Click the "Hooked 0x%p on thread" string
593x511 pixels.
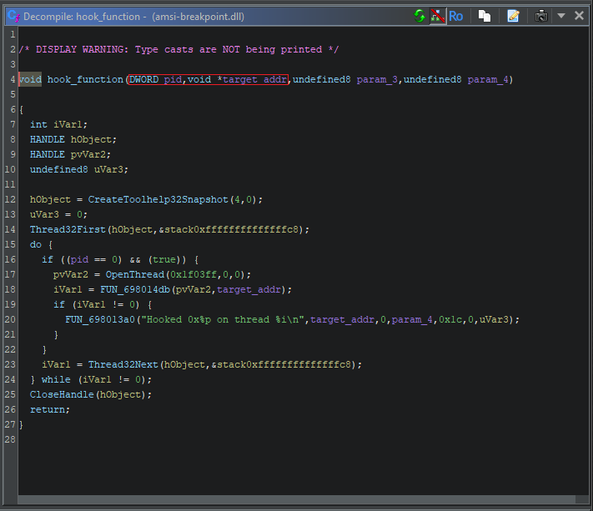point(224,319)
